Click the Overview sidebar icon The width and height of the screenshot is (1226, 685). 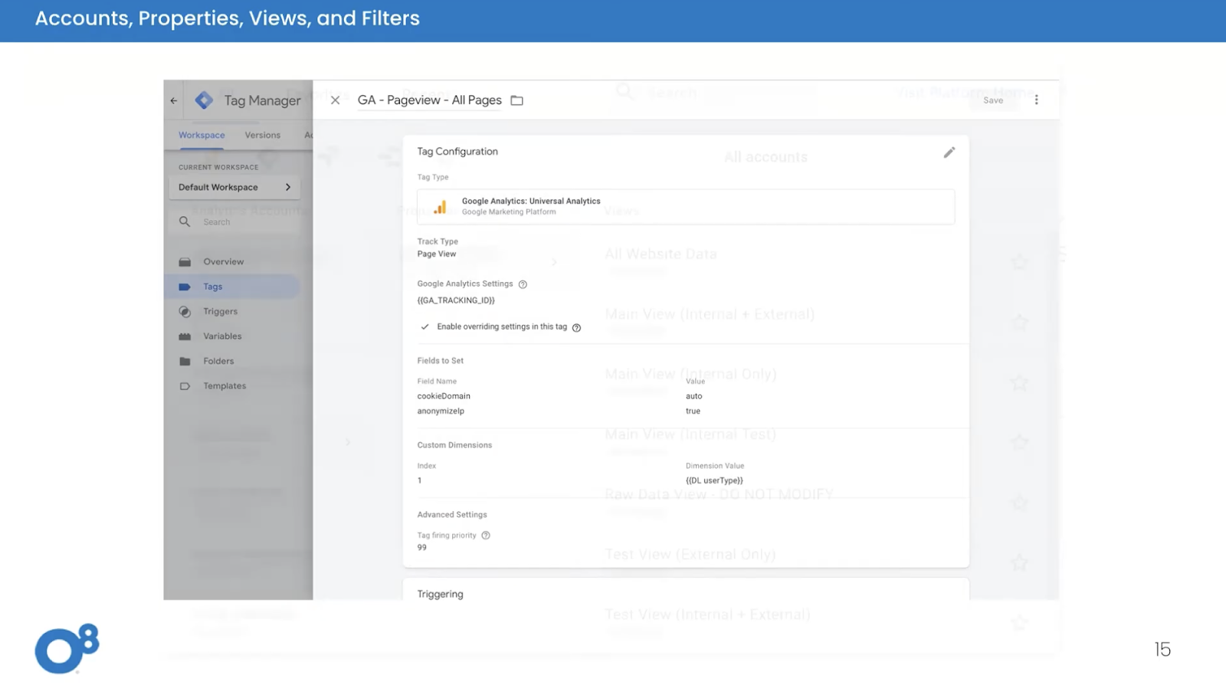185,262
